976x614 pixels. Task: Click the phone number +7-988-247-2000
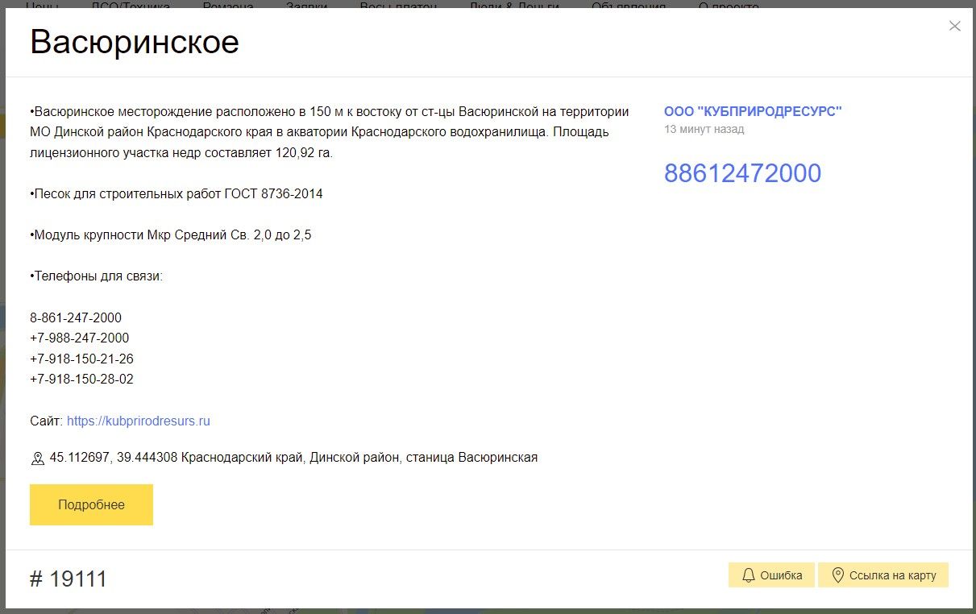[79, 338]
